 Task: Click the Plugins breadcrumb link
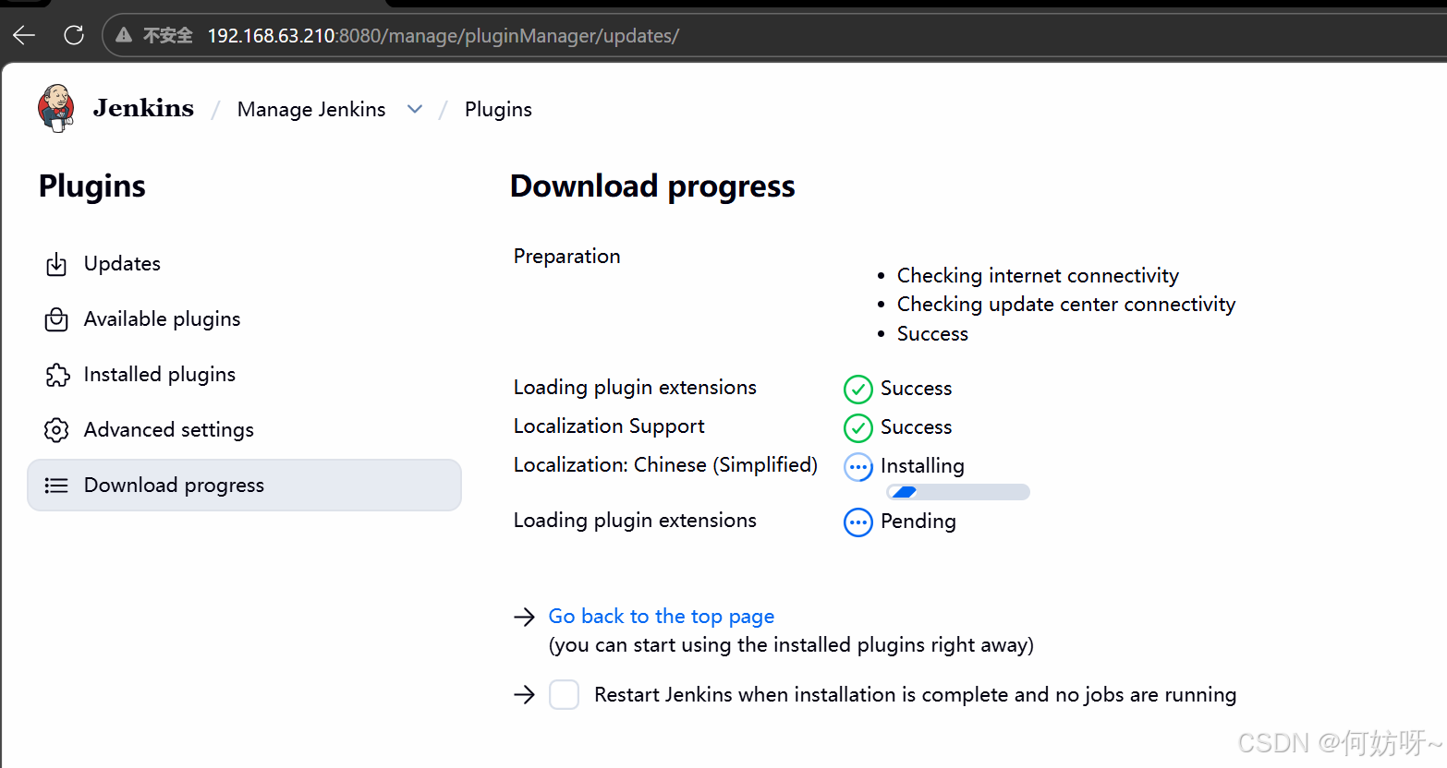498,109
